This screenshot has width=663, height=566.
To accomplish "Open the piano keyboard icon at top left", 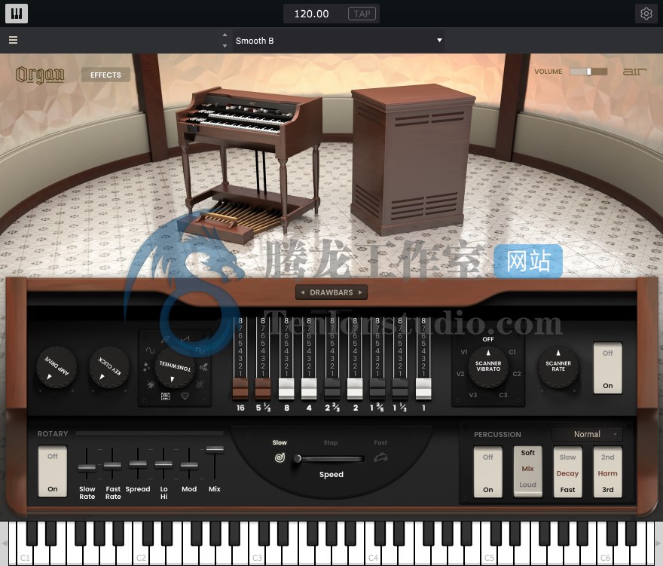I will tap(17, 14).
